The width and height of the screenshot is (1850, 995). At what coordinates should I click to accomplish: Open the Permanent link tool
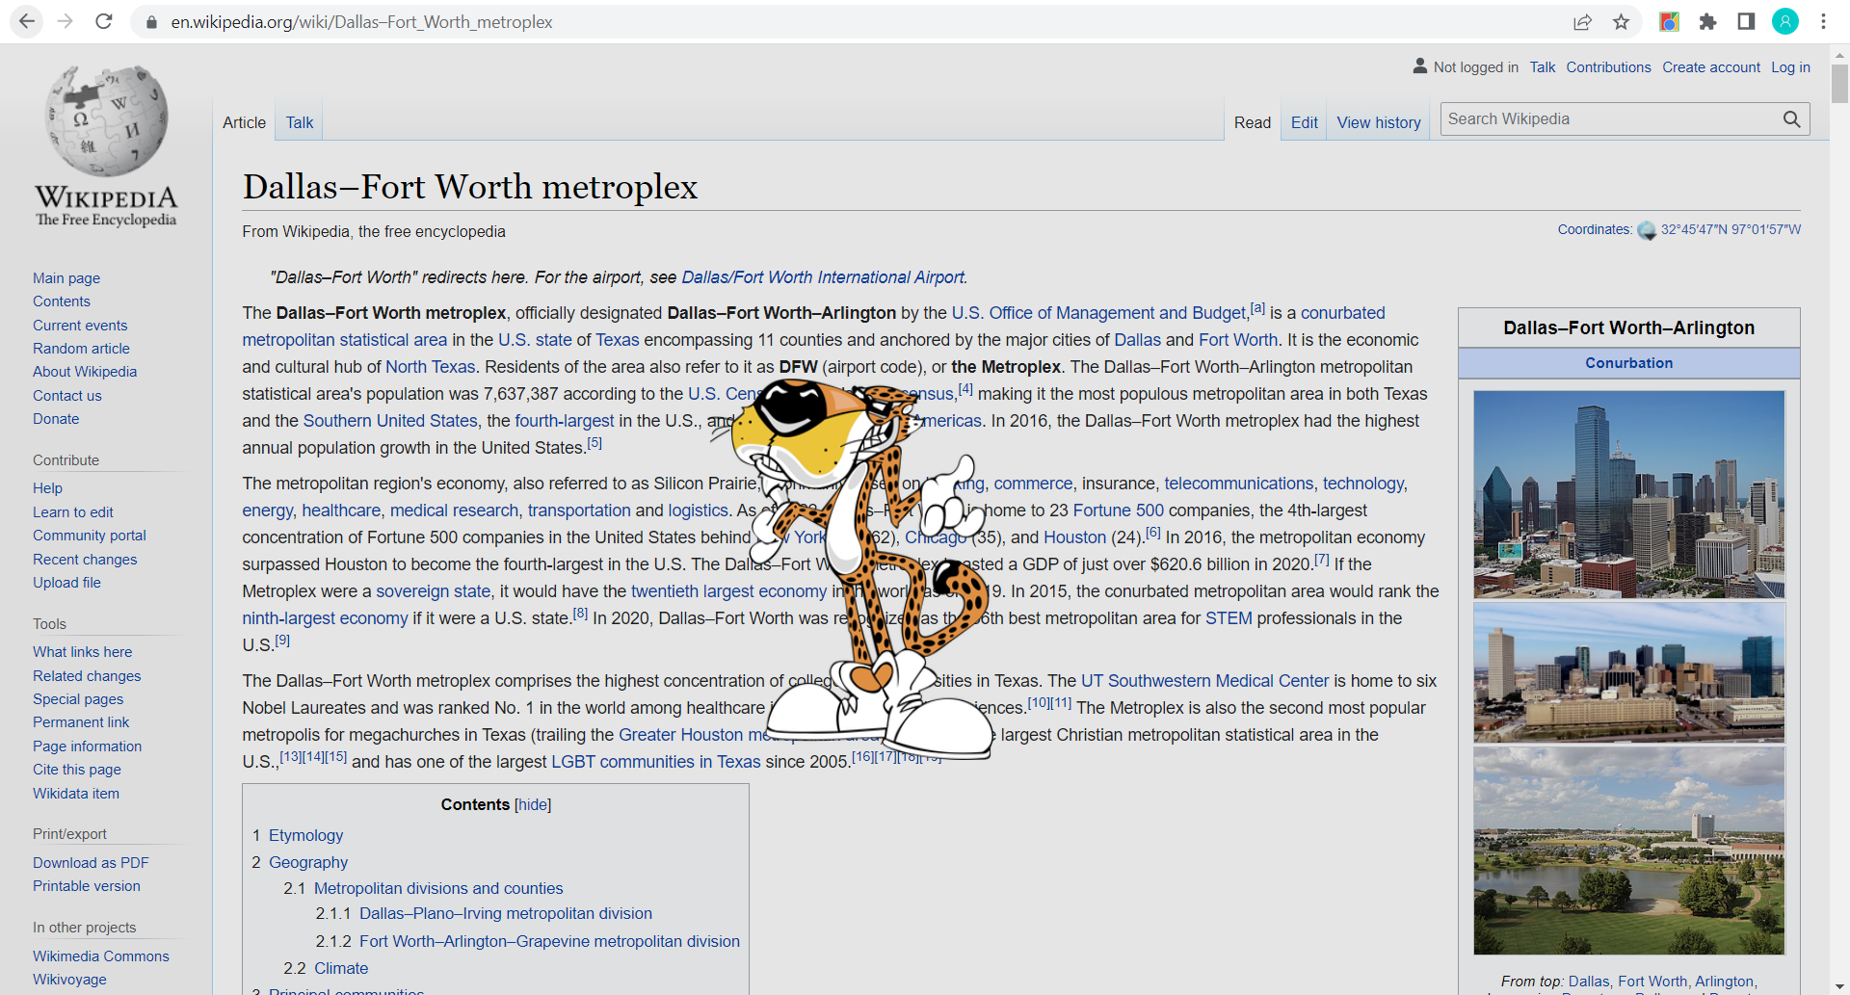81,722
